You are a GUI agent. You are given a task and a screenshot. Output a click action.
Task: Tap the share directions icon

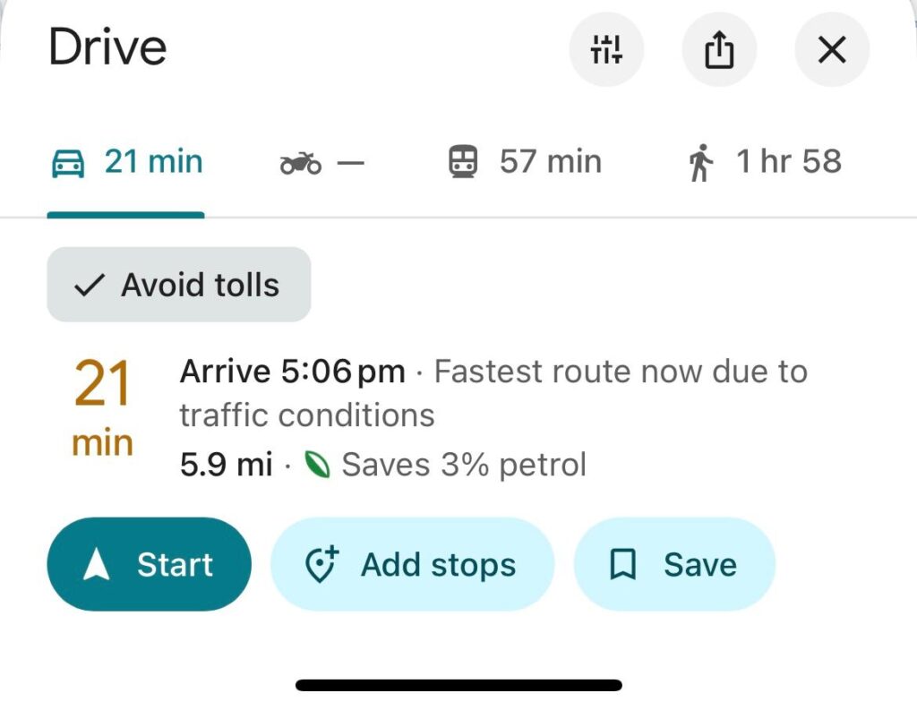pos(719,49)
